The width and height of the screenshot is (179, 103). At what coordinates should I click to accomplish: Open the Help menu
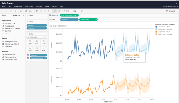62,7
